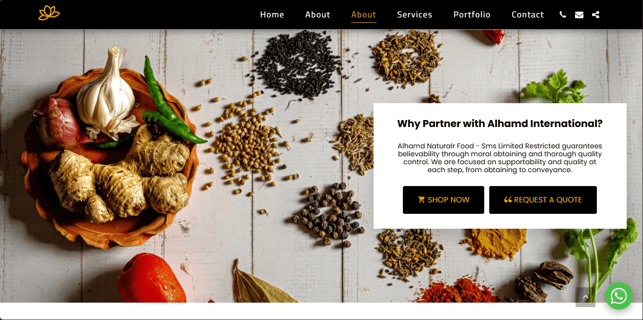Open the Portfolio page from the navigation
Screen dimensions: 643x320
point(472,15)
